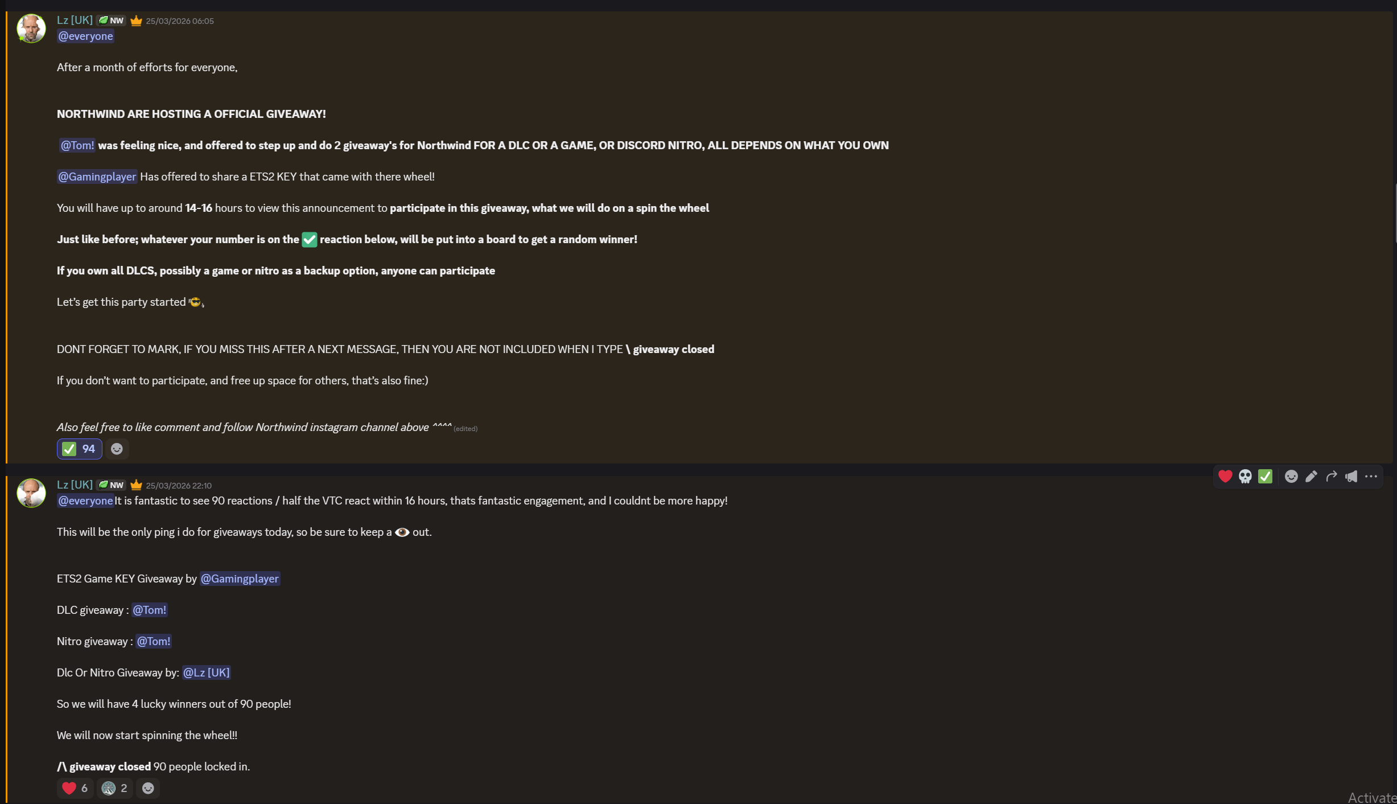Image resolution: width=1397 pixels, height=804 pixels.
Task: Click the NW server tag on first message
Action: pyautogui.click(x=112, y=20)
